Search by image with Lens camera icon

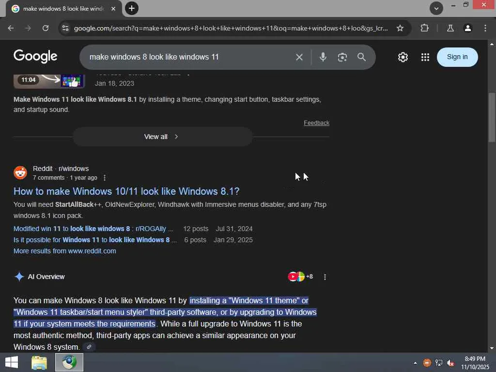pos(342,57)
